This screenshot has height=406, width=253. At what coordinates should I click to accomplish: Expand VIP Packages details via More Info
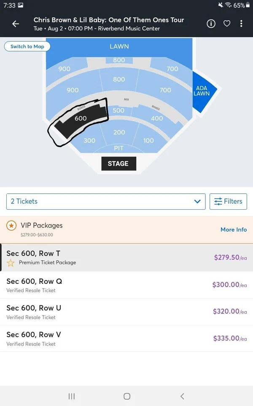234,230
